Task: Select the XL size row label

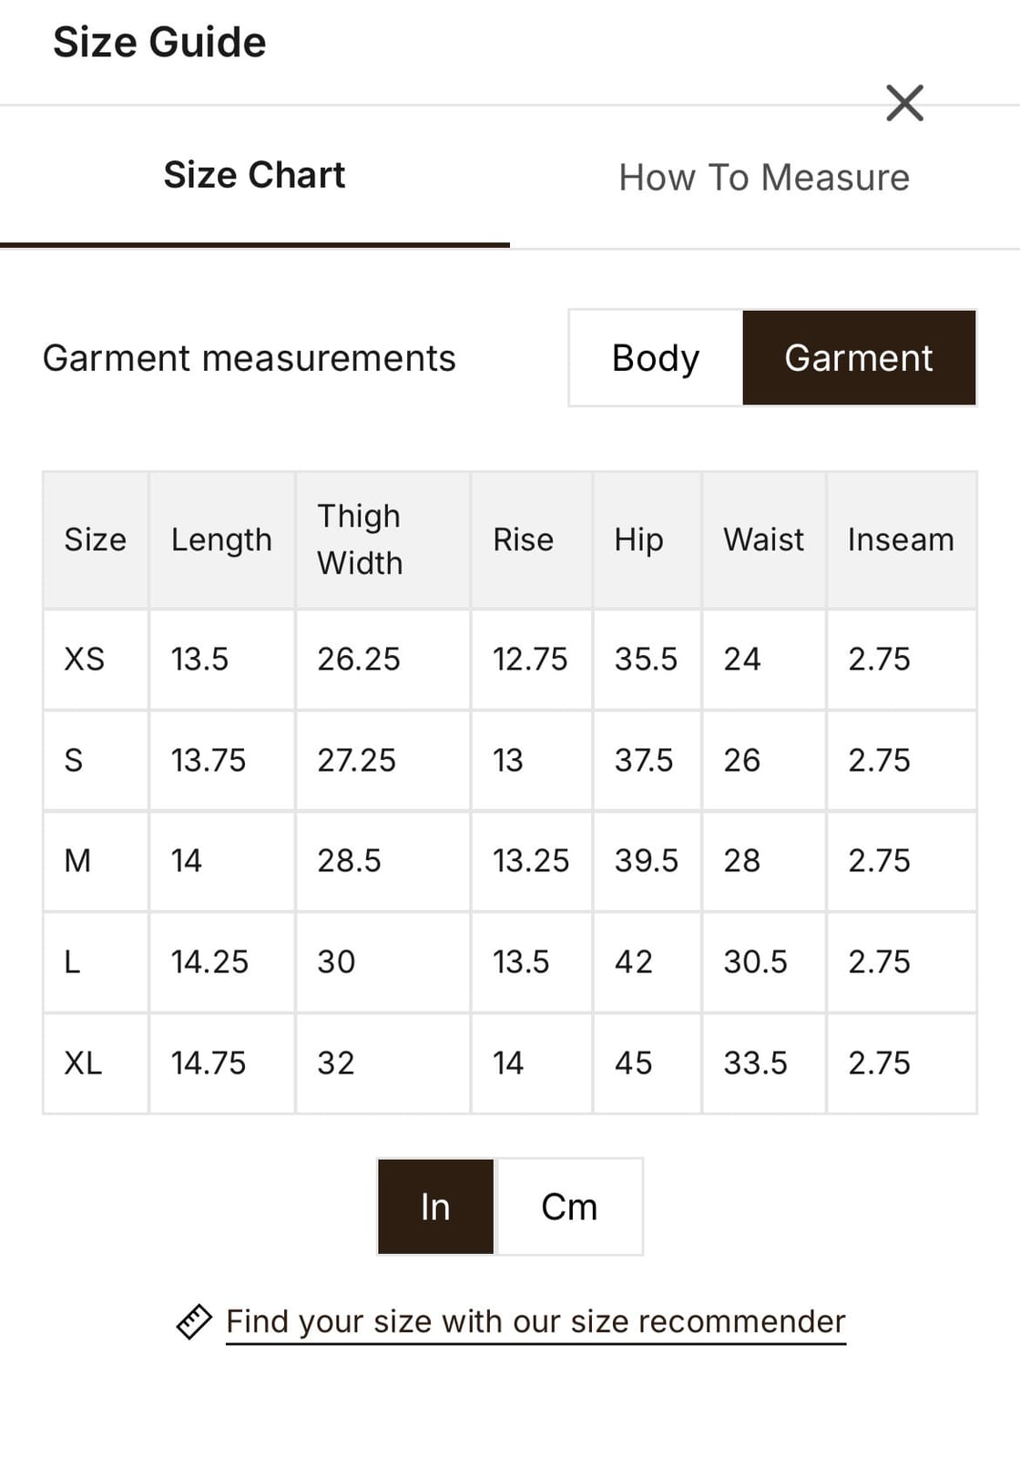Action: 83,1063
